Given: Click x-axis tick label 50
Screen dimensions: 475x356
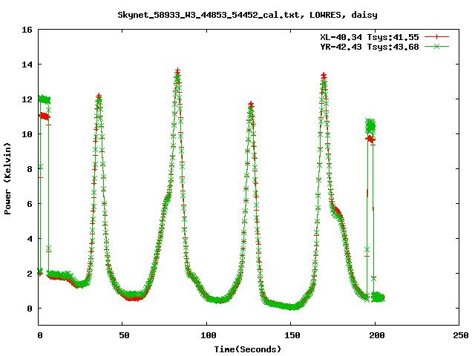Looking at the screenshot, I should pos(124,335).
